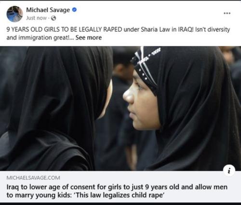Open the 'Iraq to lower age of consent' headline
The width and height of the screenshot is (241, 205).
coord(117,191)
